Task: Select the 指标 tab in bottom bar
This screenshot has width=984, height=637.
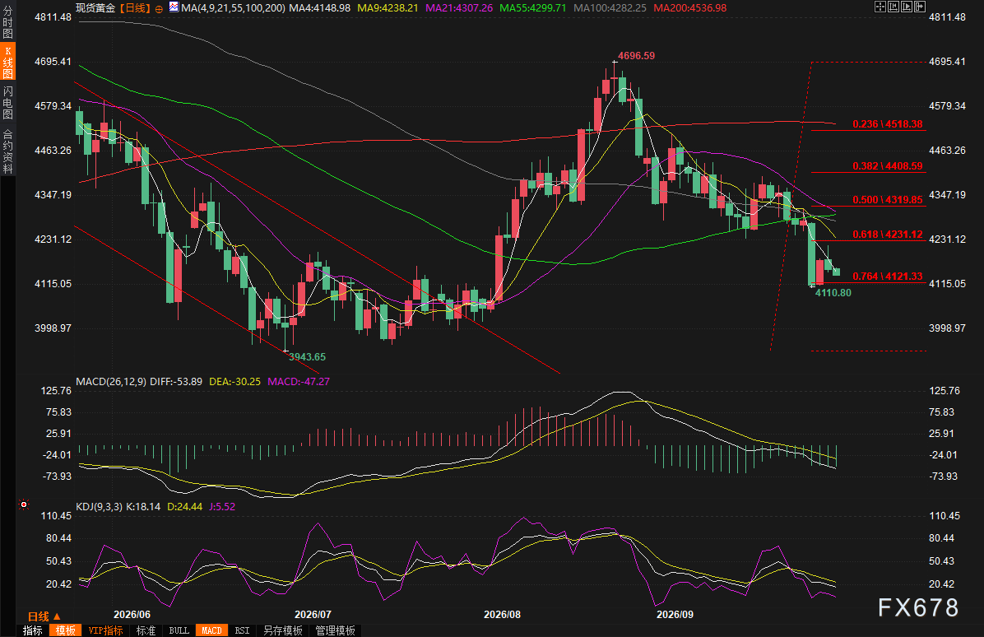Action: pos(33,630)
